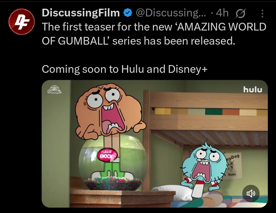Click the hulu logo watermark
276x213 pixels.
[253, 89]
